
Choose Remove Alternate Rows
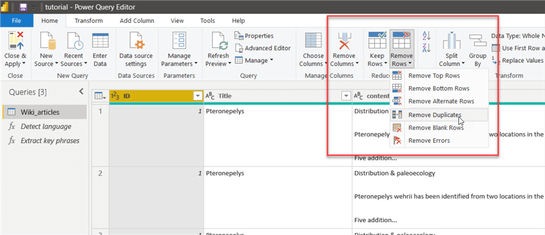pyautogui.click(x=440, y=101)
